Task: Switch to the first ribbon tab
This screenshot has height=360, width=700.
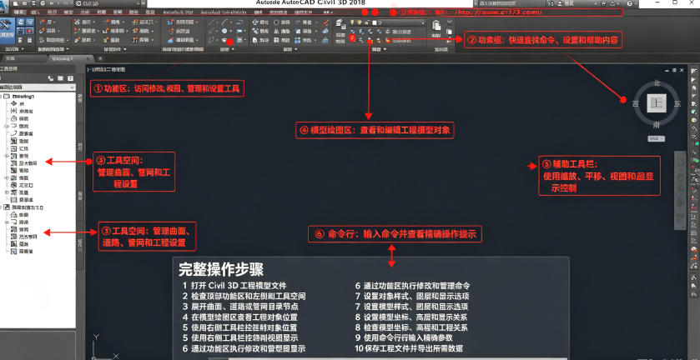Action: [x=20, y=12]
